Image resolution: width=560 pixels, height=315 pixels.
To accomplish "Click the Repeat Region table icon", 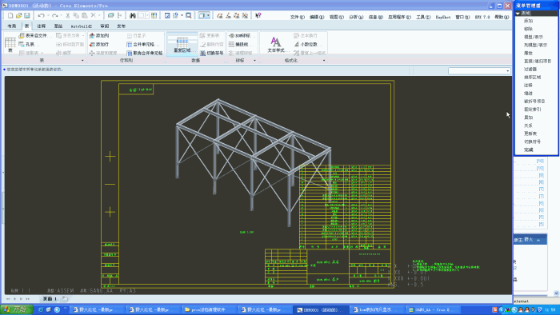I will [x=182, y=42].
